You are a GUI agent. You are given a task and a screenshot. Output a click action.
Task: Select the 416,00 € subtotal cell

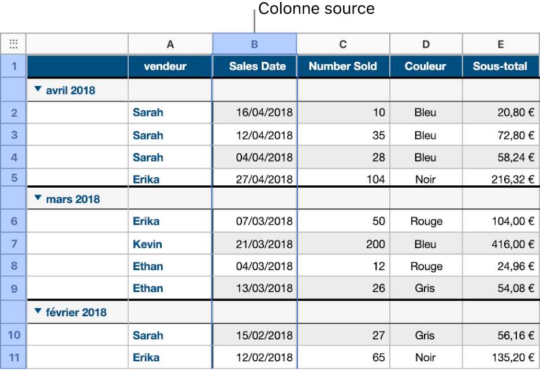click(x=500, y=244)
